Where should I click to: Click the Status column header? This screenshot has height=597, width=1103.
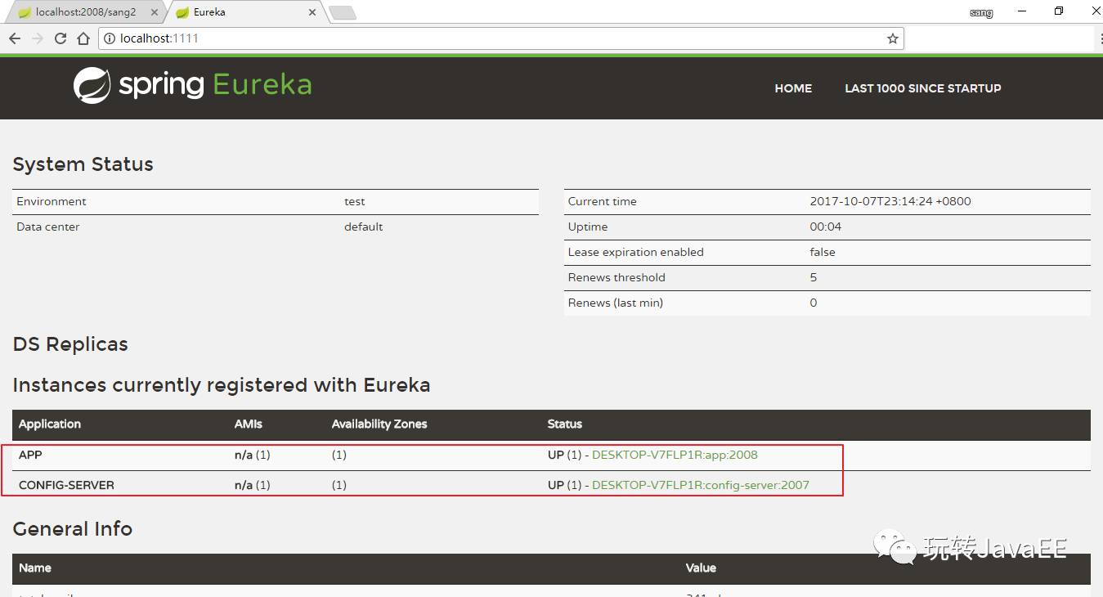pyautogui.click(x=565, y=424)
